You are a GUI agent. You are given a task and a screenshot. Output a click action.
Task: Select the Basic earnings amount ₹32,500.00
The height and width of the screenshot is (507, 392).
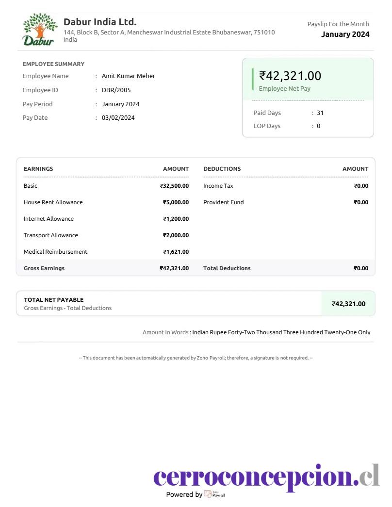[174, 186]
